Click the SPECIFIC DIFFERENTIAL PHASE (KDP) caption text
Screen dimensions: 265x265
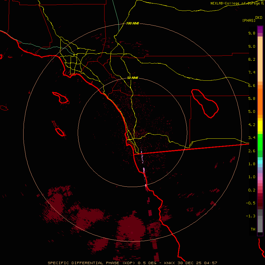pyautogui.click(x=92, y=263)
